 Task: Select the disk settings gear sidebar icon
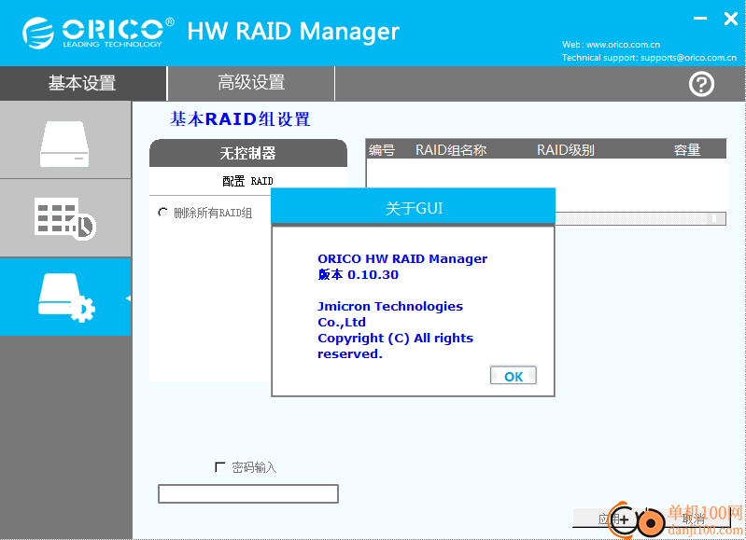tap(65, 297)
